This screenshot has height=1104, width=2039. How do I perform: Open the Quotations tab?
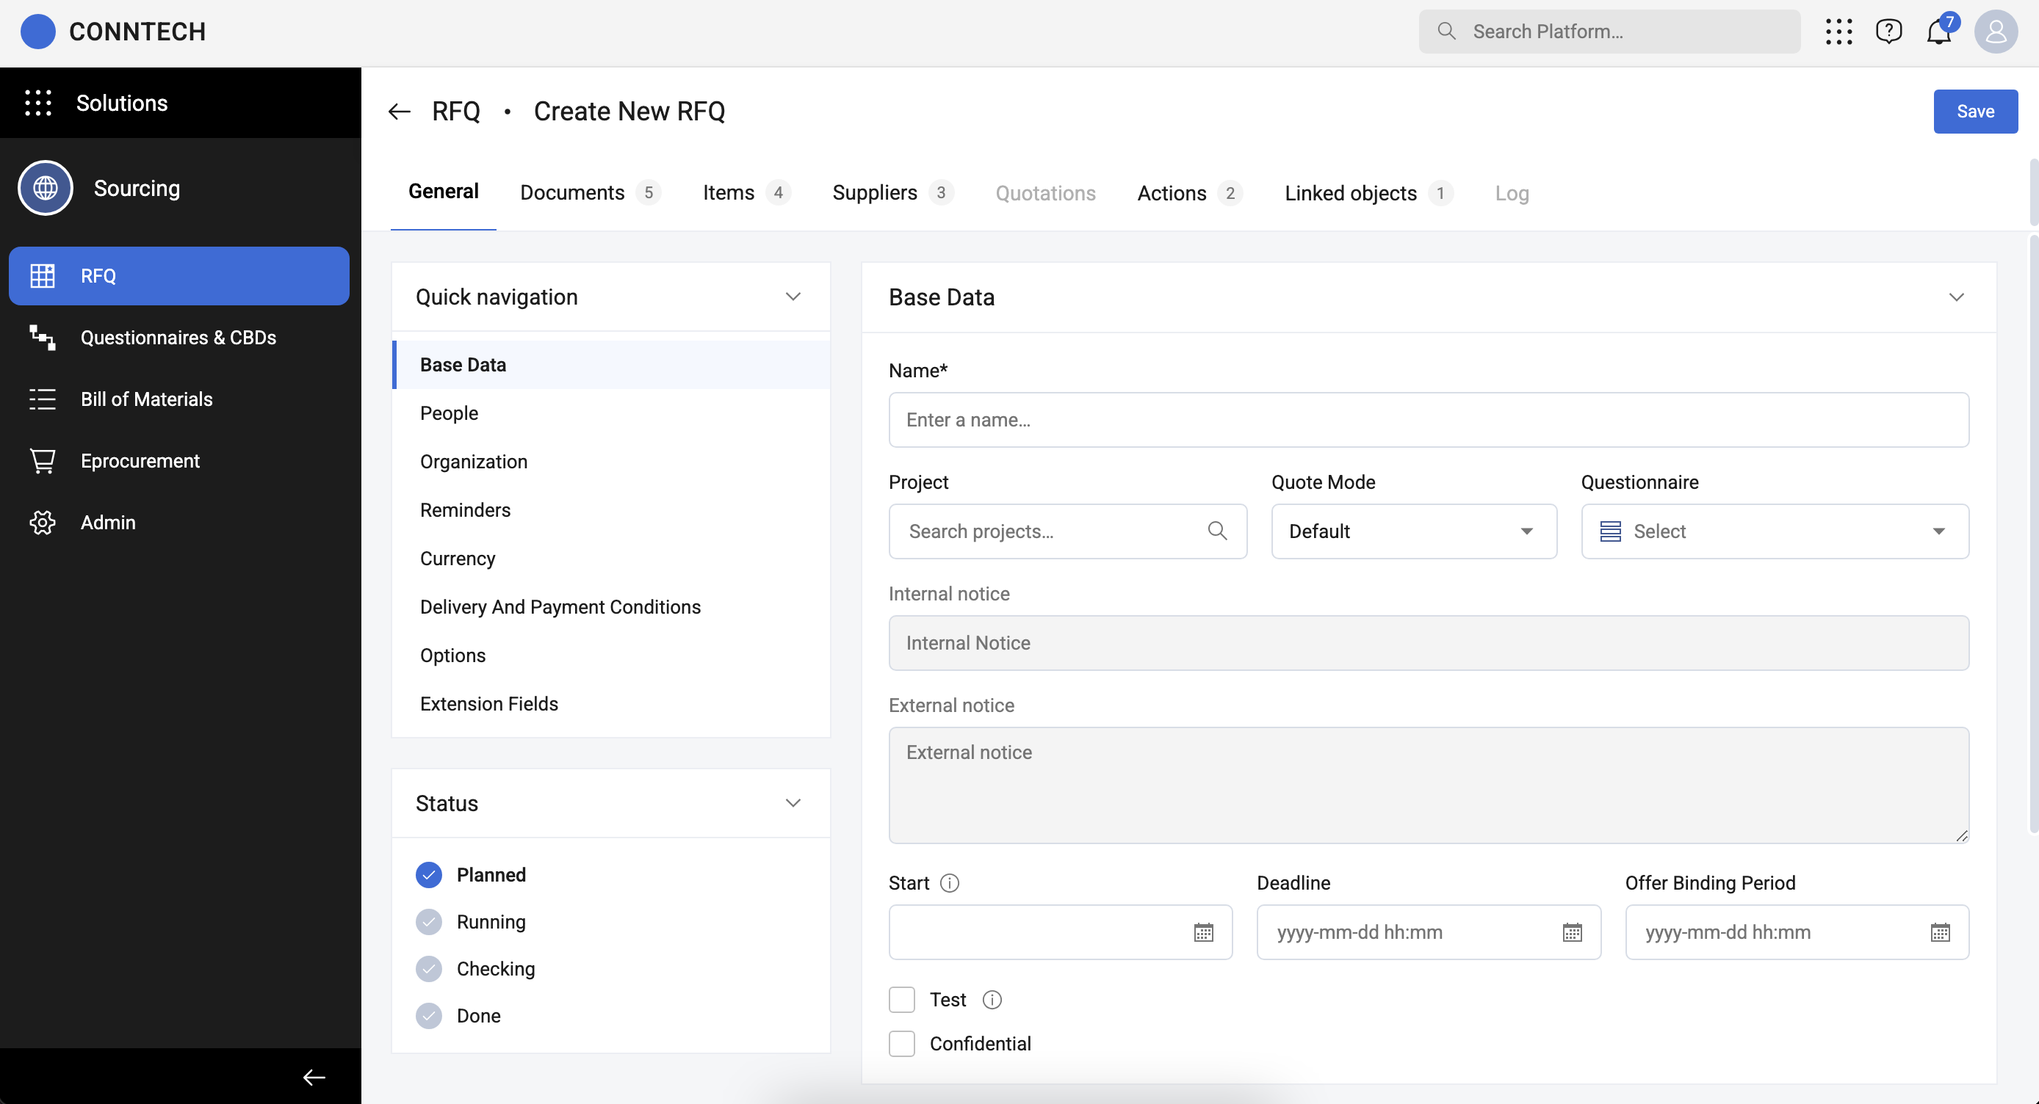coord(1044,193)
